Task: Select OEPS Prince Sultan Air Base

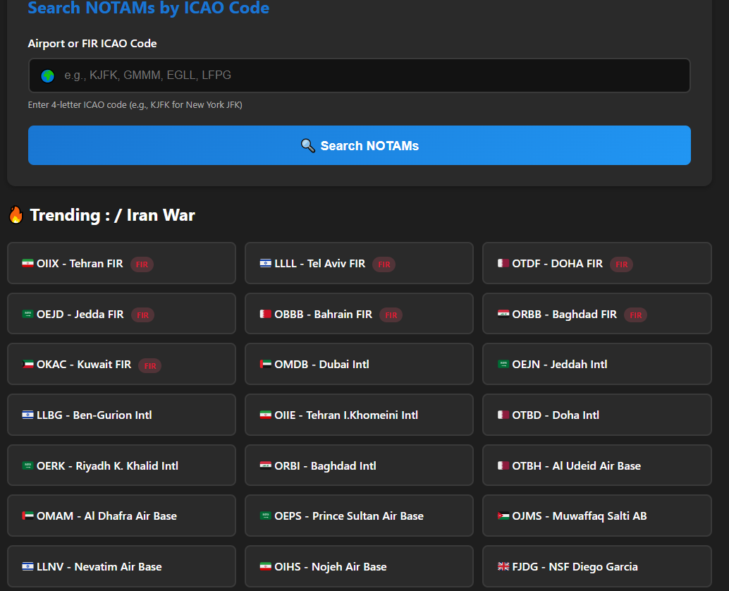Action: (x=359, y=516)
